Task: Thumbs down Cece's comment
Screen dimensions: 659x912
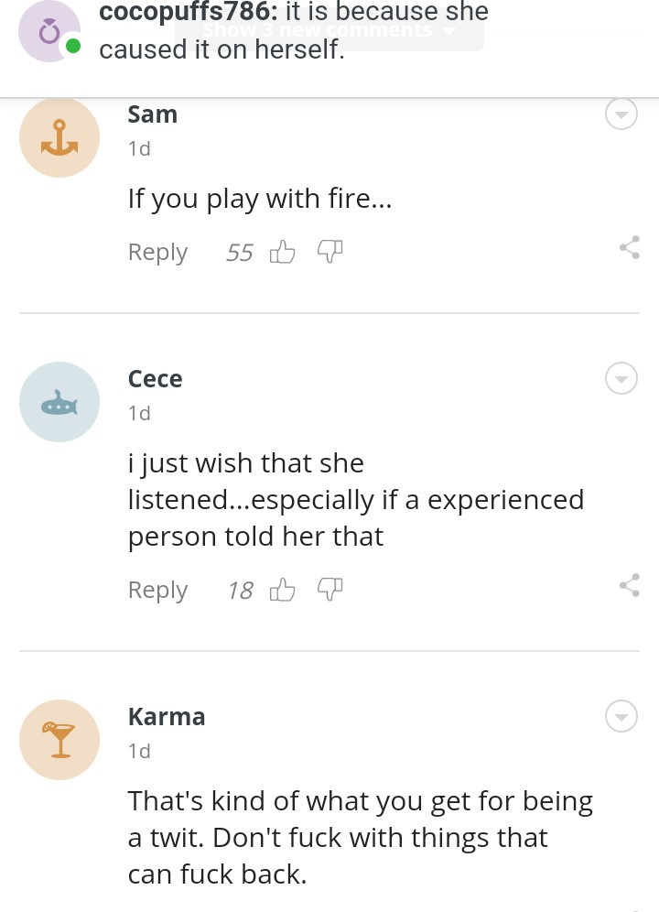Action: pyautogui.click(x=329, y=591)
